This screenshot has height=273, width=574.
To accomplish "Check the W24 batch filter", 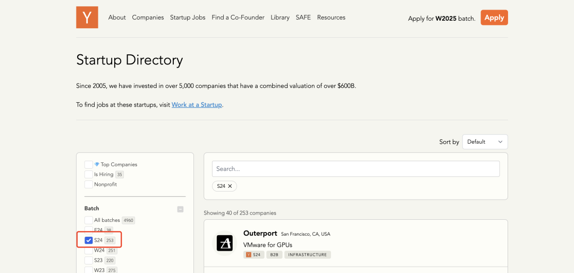I will [89, 251].
